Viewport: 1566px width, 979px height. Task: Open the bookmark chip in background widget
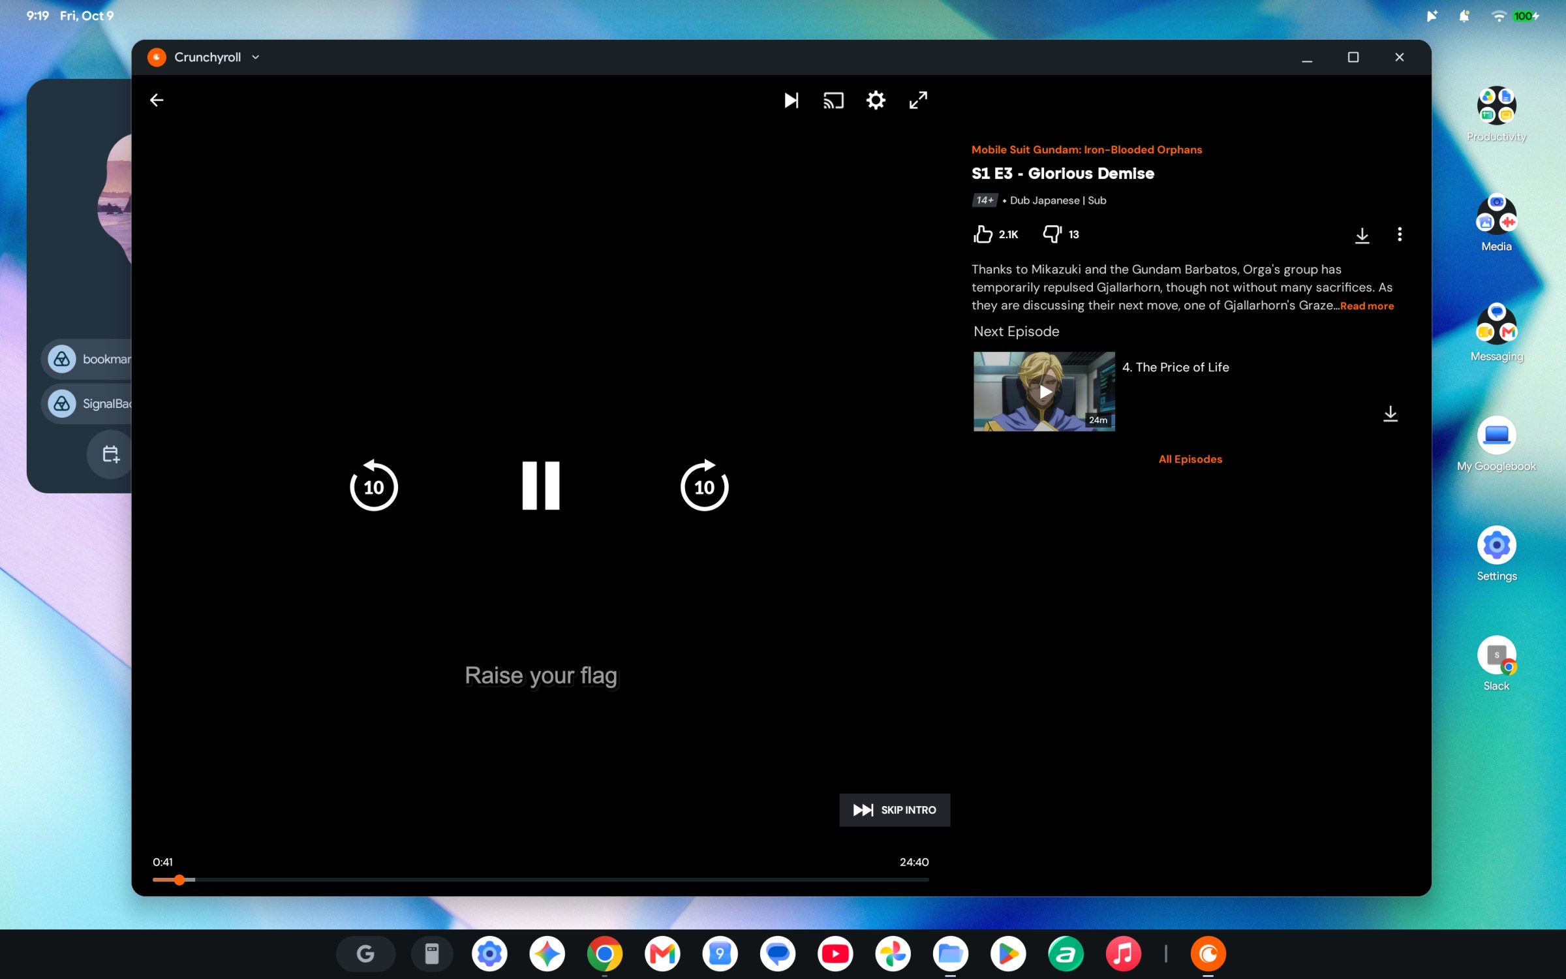pyautogui.click(x=87, y=359)
